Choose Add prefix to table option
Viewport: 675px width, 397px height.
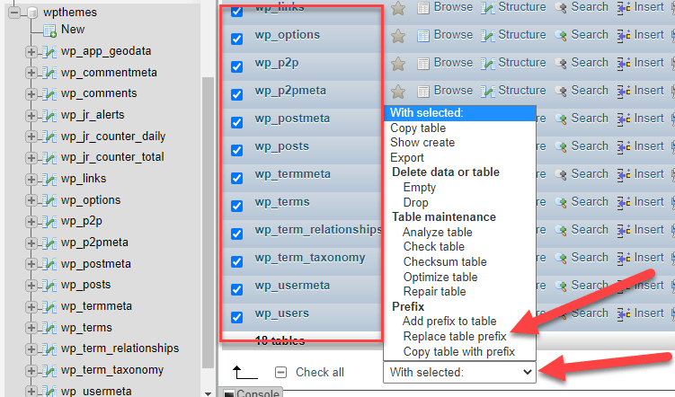(449, 322)
